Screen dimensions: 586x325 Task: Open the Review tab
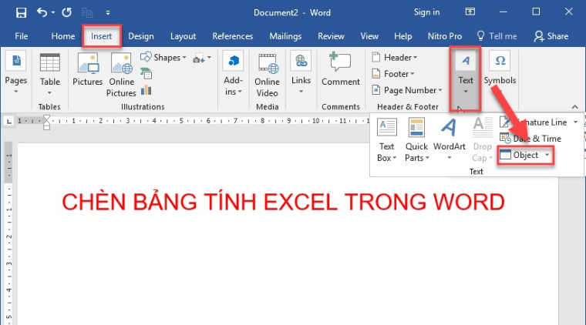click(x=331, y=36)
